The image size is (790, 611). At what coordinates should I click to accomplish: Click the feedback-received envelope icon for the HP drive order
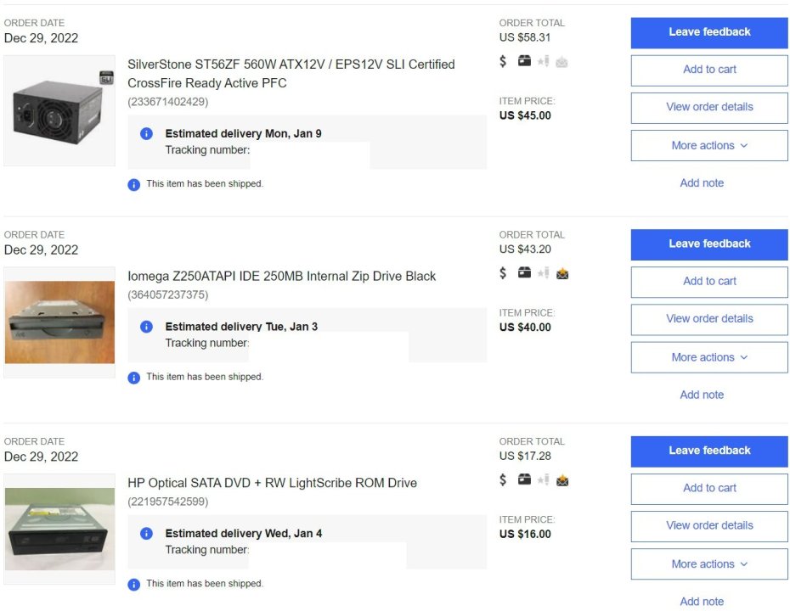(562, 480)
